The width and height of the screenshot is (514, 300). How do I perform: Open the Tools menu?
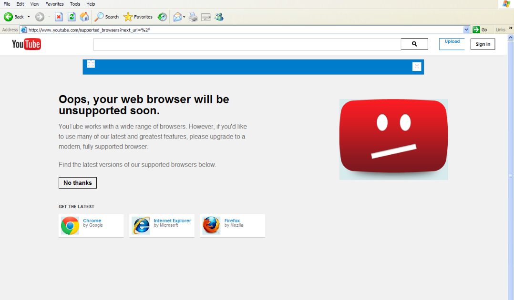tap(75, 4)
